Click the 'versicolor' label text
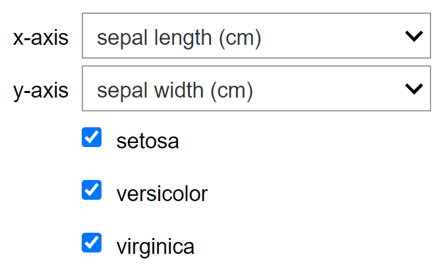The height and width of the screenshot is (269, 443). (x=162, y=193)
